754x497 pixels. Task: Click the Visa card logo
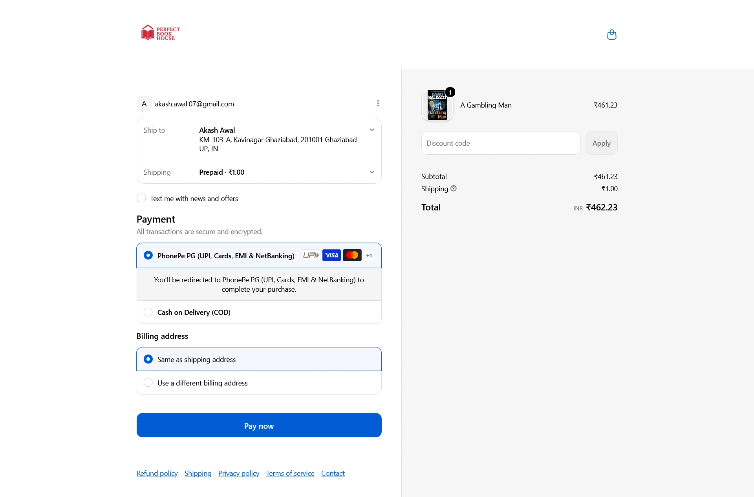[331, 255]
